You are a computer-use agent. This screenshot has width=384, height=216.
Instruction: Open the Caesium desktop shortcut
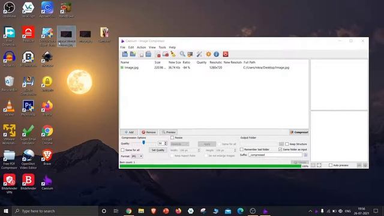[47, 182]
